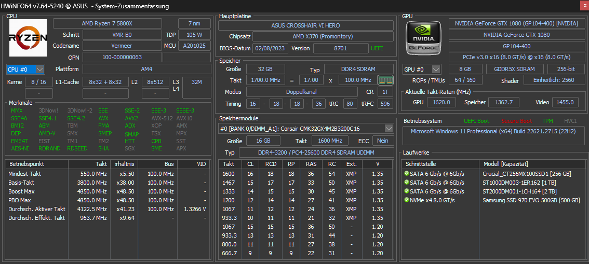Click the AM4 platform field
The width and height of the screenshot is (589, 264).
point(146,69)
